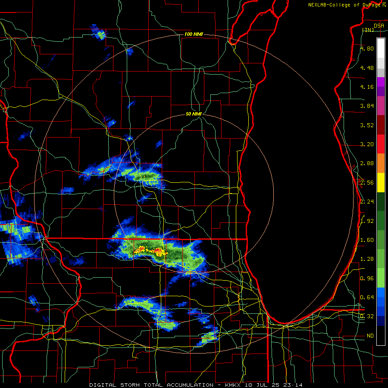Click the ND legend label
Image resolution: width=388 pixels, height=388 pixels.
[x=370, y=336]
